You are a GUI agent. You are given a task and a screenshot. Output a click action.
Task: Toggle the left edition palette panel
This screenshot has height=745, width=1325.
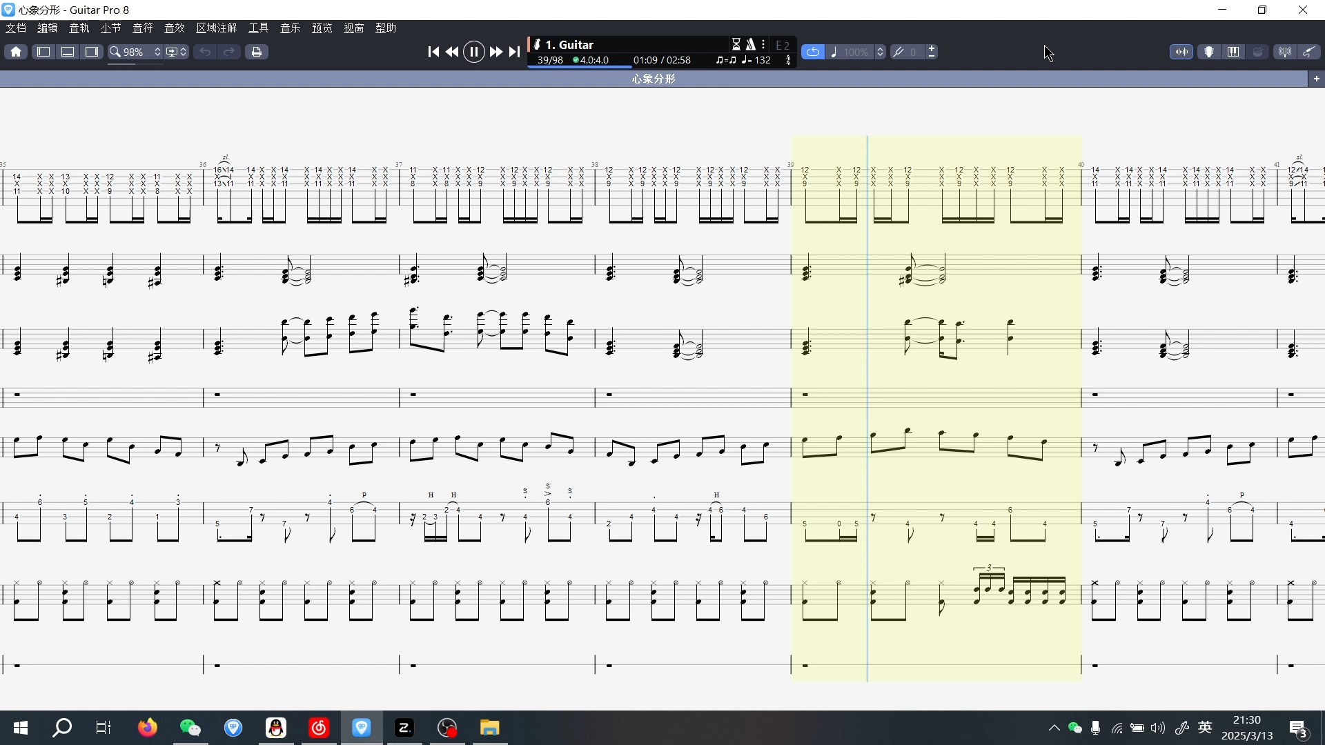(43, 52)
